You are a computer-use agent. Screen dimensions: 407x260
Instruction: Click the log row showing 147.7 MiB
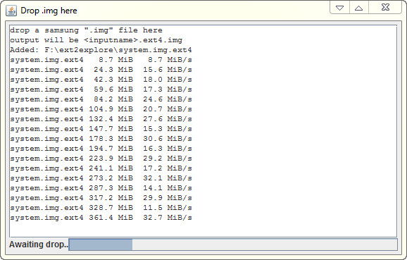[101, 129]
